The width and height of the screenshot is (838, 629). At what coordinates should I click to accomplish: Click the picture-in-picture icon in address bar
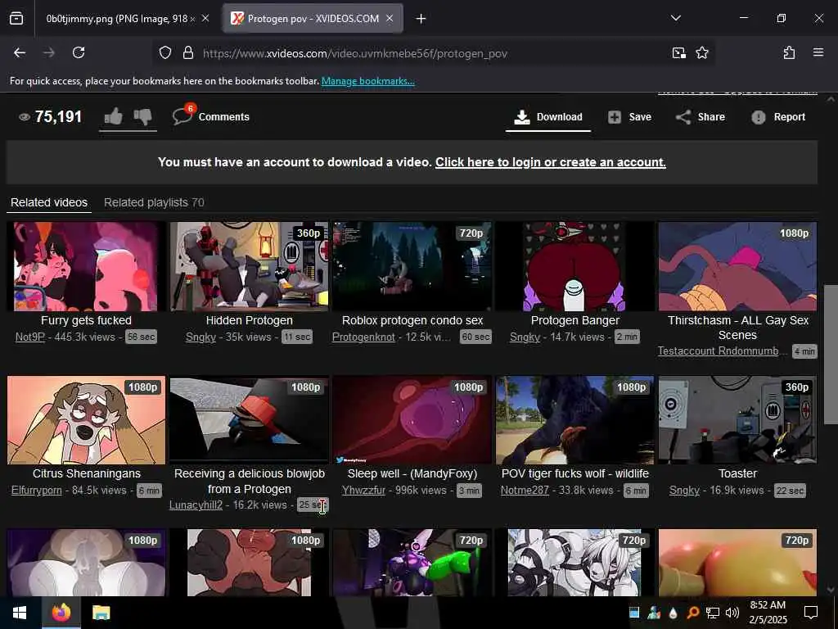pyautogui.click(x=678, y=52)
